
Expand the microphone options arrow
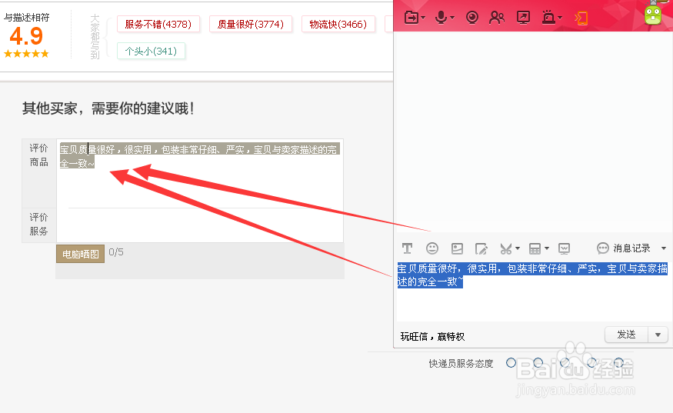(x=452, y=18)
